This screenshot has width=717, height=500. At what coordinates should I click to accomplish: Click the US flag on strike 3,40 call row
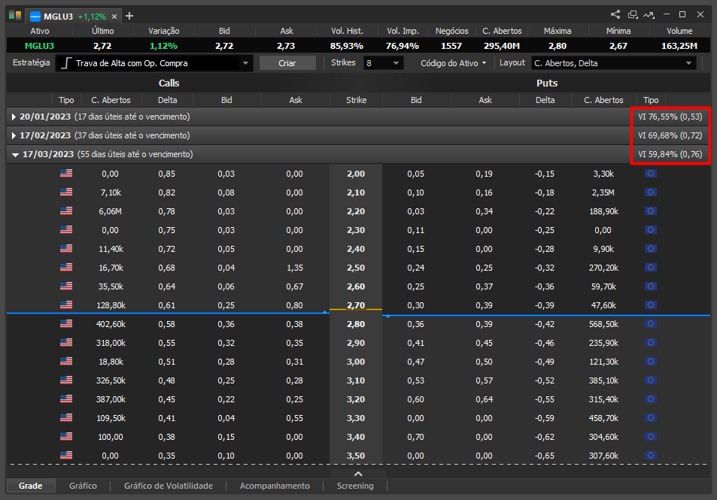66,437
